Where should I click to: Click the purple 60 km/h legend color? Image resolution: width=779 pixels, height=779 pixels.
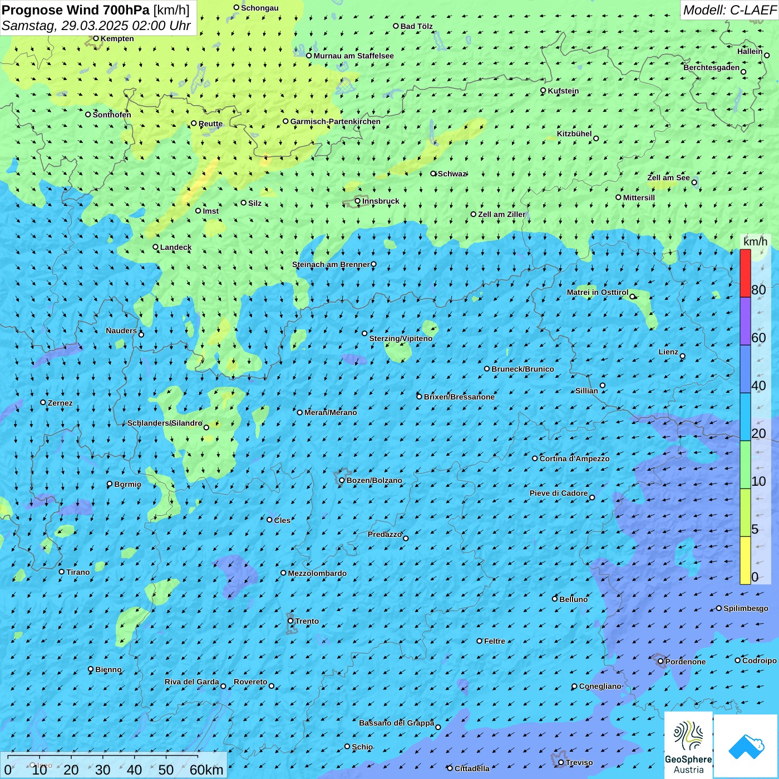coord(745,322)
